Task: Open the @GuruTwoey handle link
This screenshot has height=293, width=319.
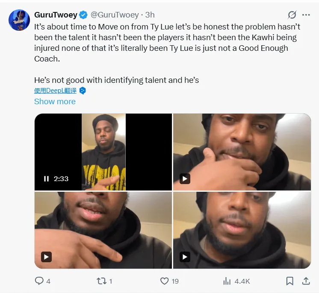Action: [x=115, y=15]
